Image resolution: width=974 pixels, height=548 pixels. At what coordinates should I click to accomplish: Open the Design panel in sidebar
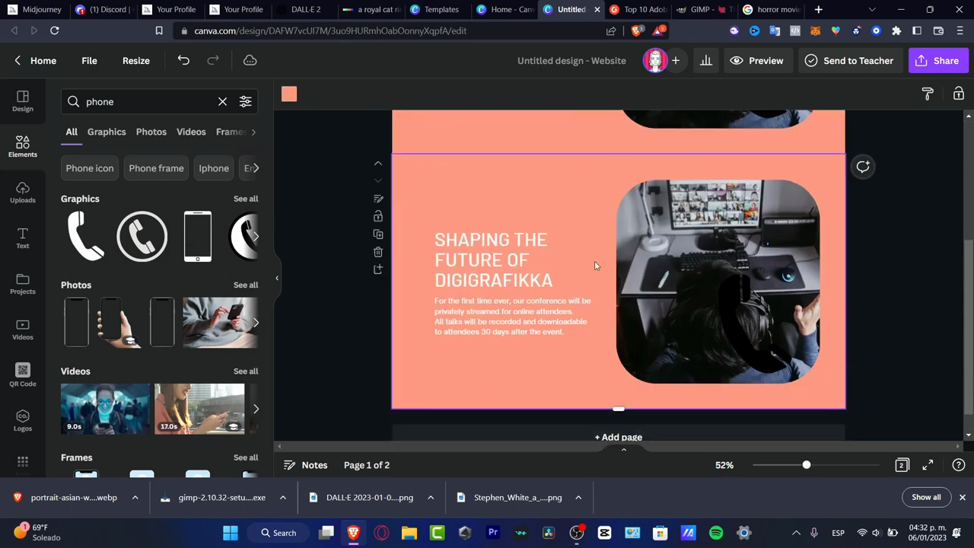pos(23,101)
